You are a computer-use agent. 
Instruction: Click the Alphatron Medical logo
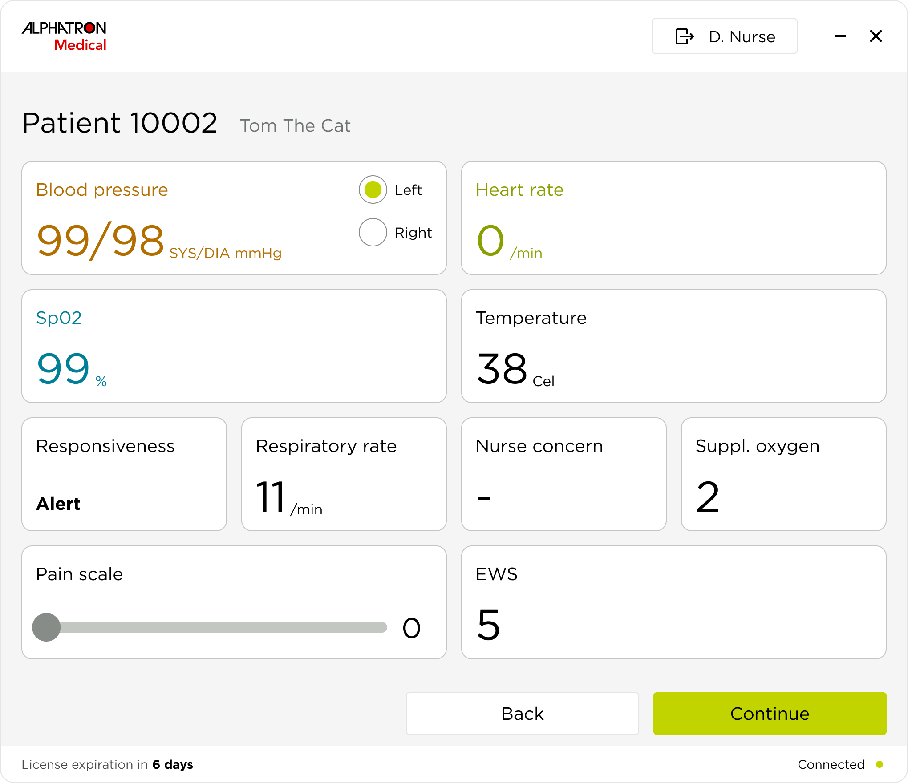click(x=64, y=36)
